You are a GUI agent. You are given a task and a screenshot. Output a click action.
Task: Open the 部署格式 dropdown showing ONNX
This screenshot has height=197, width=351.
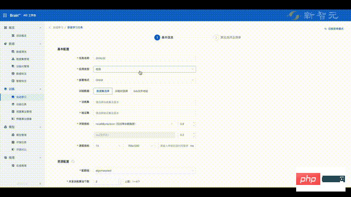tap(145, 80)
